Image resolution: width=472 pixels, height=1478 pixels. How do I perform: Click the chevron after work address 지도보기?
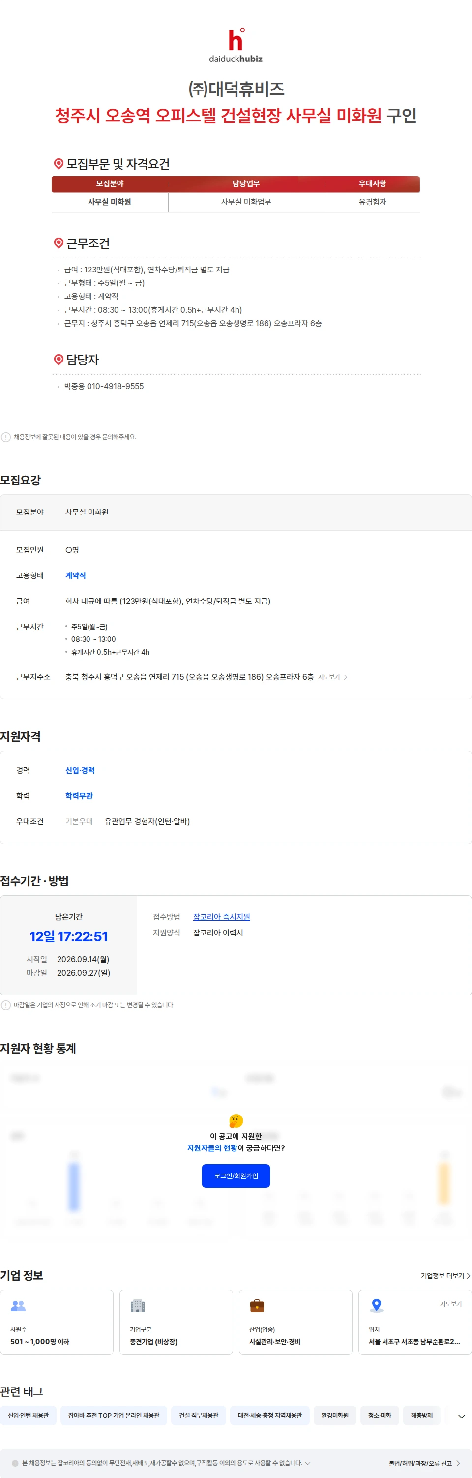coord(346,678)
